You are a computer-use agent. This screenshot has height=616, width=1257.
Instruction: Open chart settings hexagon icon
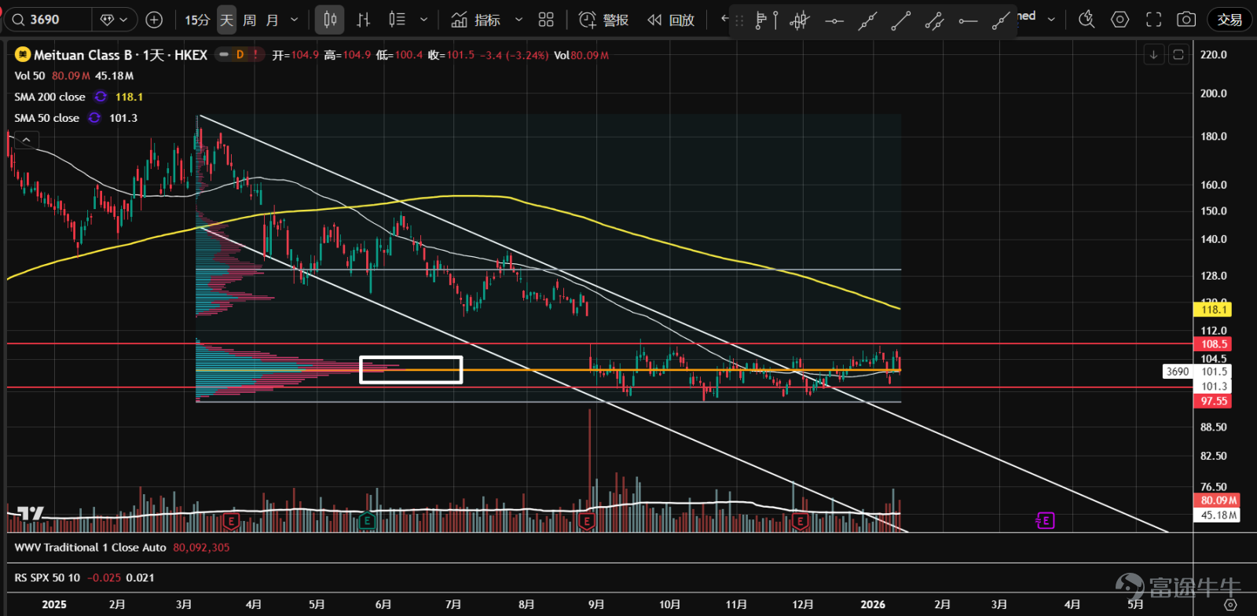click(x=1120, y=20)
